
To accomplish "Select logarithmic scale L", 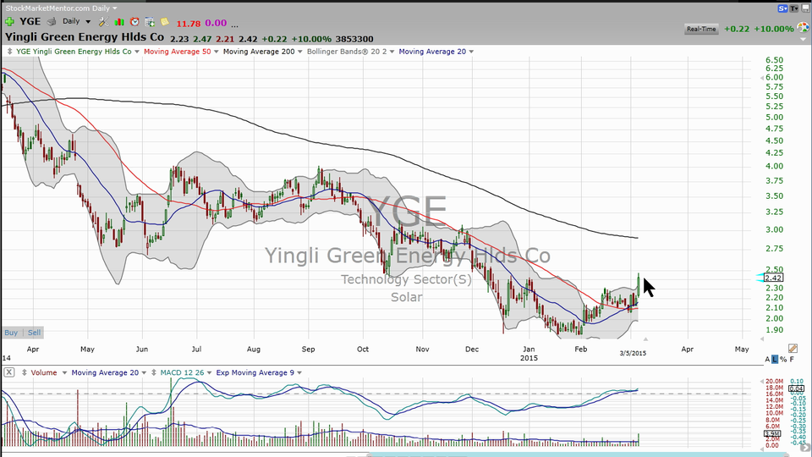I will [775, 359].
